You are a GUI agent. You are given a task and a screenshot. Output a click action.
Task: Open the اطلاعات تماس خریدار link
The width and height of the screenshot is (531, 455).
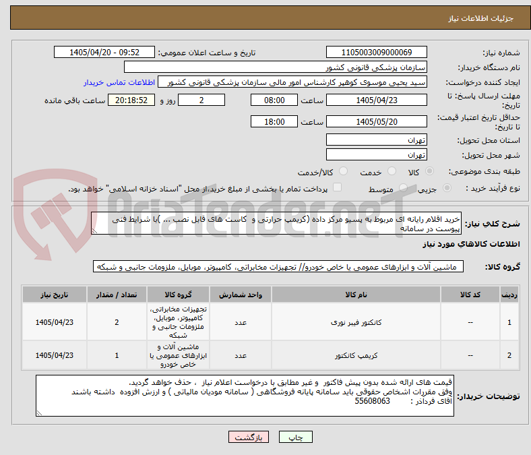119,82
